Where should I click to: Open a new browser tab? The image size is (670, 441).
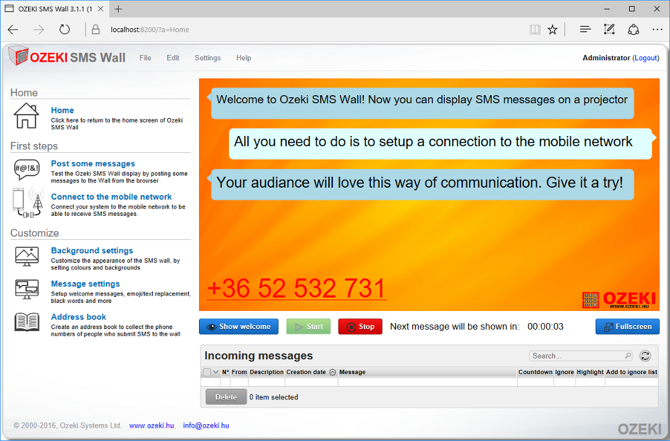coord(119,9)
